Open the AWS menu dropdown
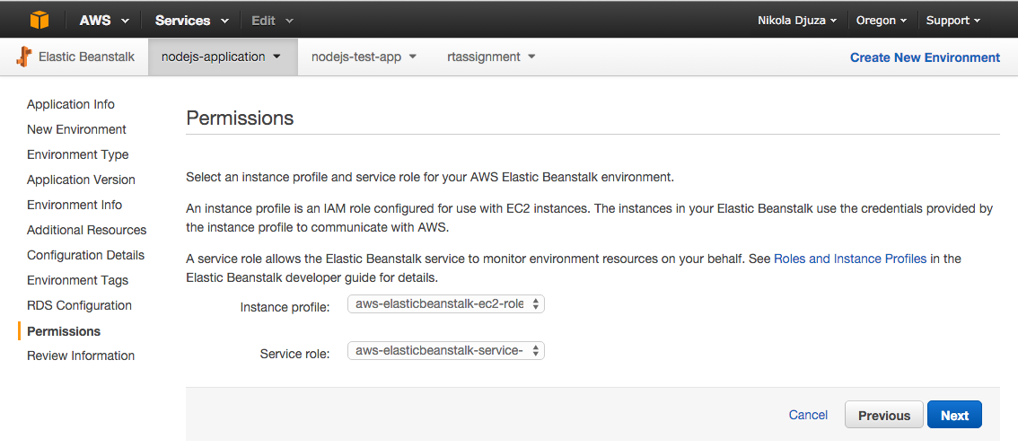This screenshot has width=1018, height=448. tap(104, 20)
